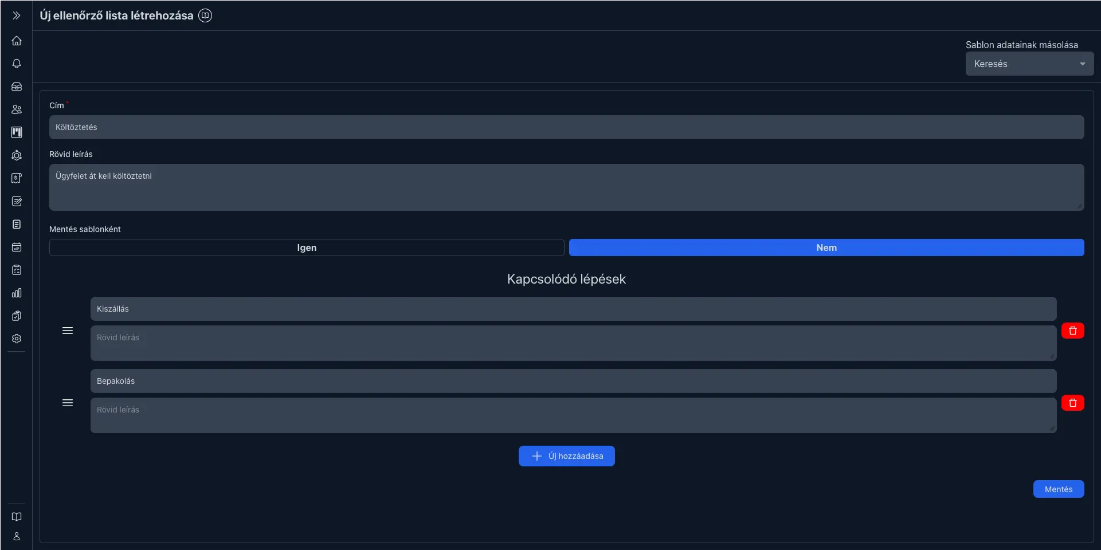Delete the Kiszállás step
The width and height of the screenshot is (1101, 550).
(1072, 331)
